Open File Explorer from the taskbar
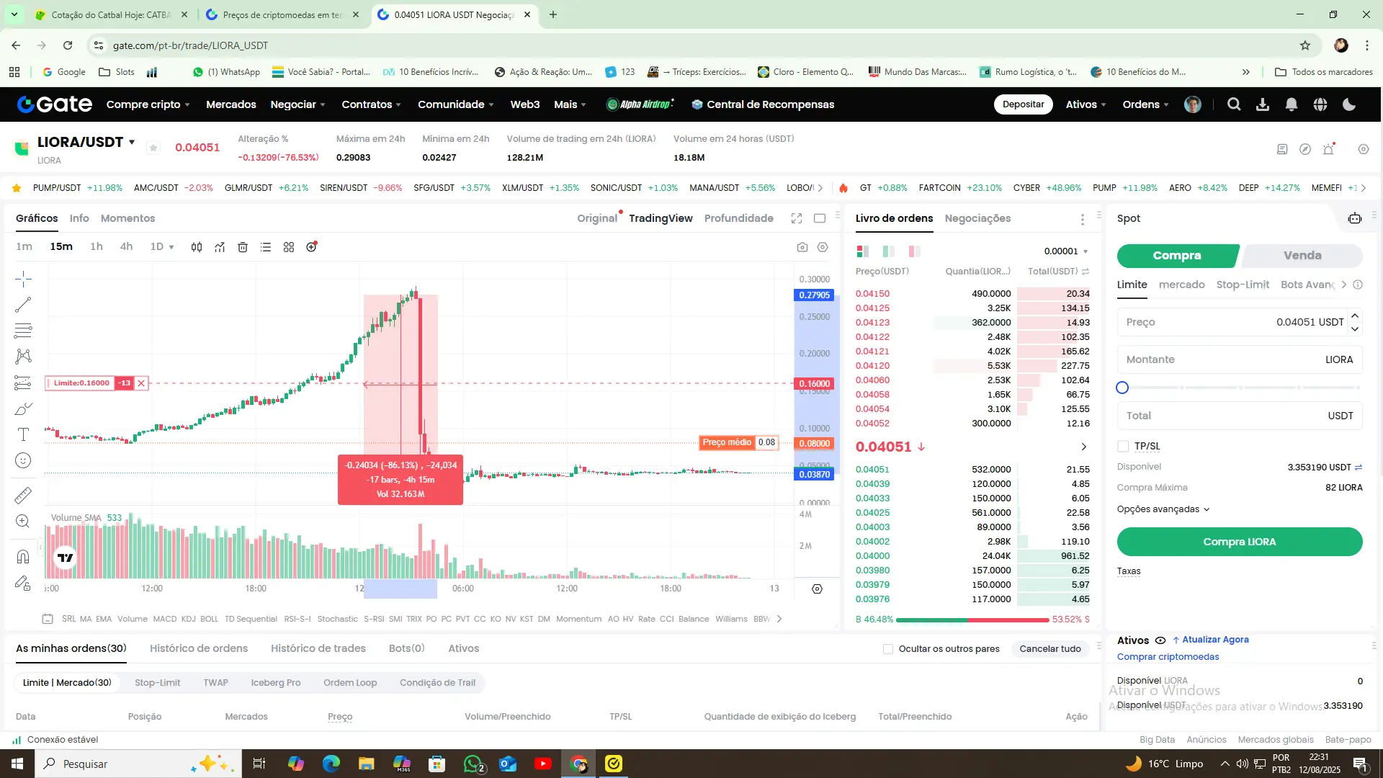Image resolution: width=1383 pixels, height=778 pixels. pos(367,764)
